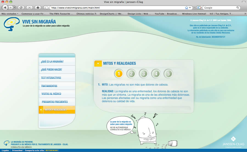The height and width of the screenshot is (152, 247).
Task: Open the ¿Qué es la migraña? section
Action: tap(57, 61)
